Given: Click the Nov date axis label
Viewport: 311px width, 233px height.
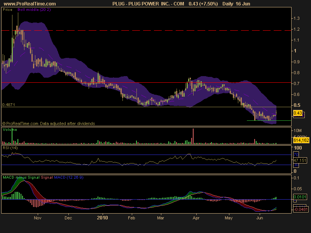Looking at the screenshot, I should [37, 218].
